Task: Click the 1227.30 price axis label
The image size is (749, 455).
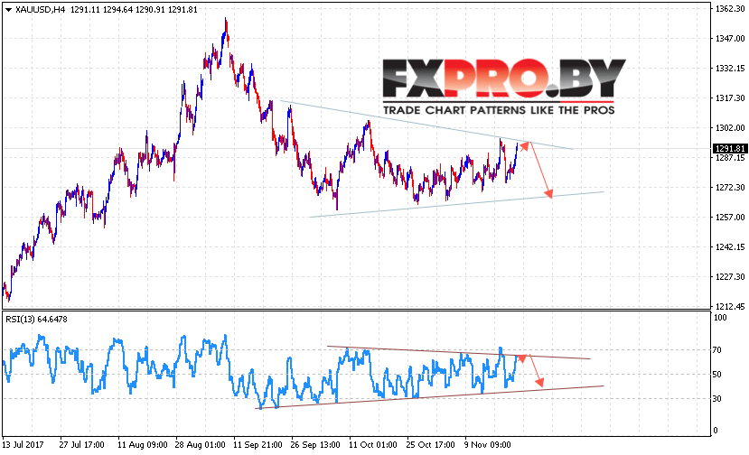Action: coord(729,277)
